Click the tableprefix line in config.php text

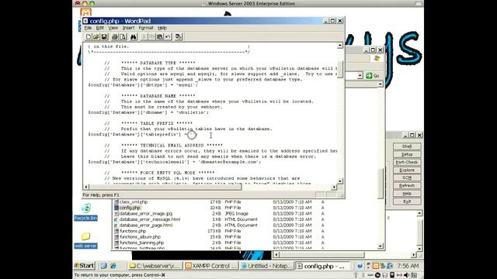click(x=142, y=134)
